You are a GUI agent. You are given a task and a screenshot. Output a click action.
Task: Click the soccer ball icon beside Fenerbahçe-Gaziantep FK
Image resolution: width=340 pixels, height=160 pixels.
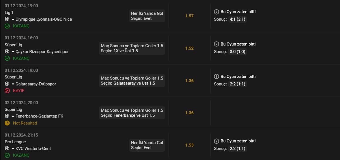pyautogui.click(x=7, y=116)
